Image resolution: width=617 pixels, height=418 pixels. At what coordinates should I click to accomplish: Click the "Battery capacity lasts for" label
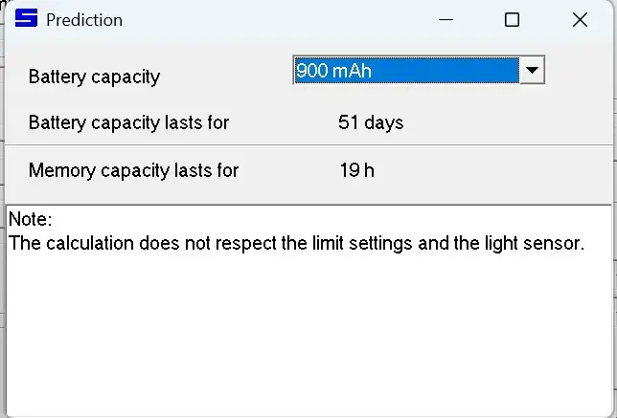pyautogui.click(x=128, y=122)
